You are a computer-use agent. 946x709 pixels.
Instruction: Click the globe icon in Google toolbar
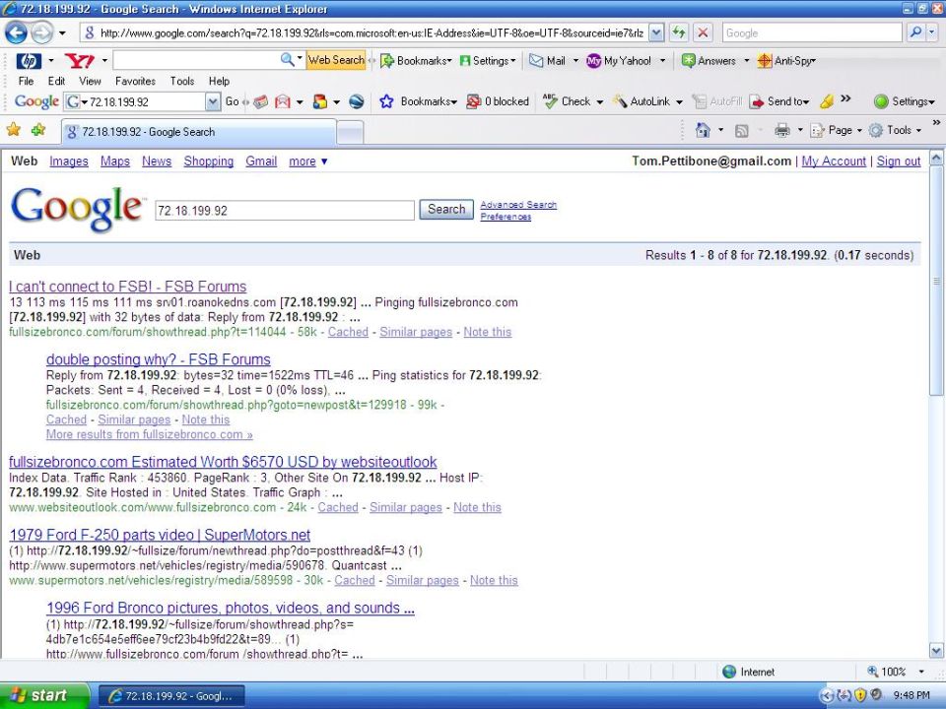357,101
